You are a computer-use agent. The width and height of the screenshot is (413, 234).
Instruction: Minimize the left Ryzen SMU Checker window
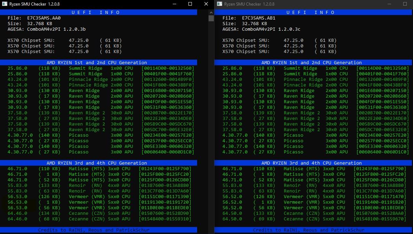174,4
